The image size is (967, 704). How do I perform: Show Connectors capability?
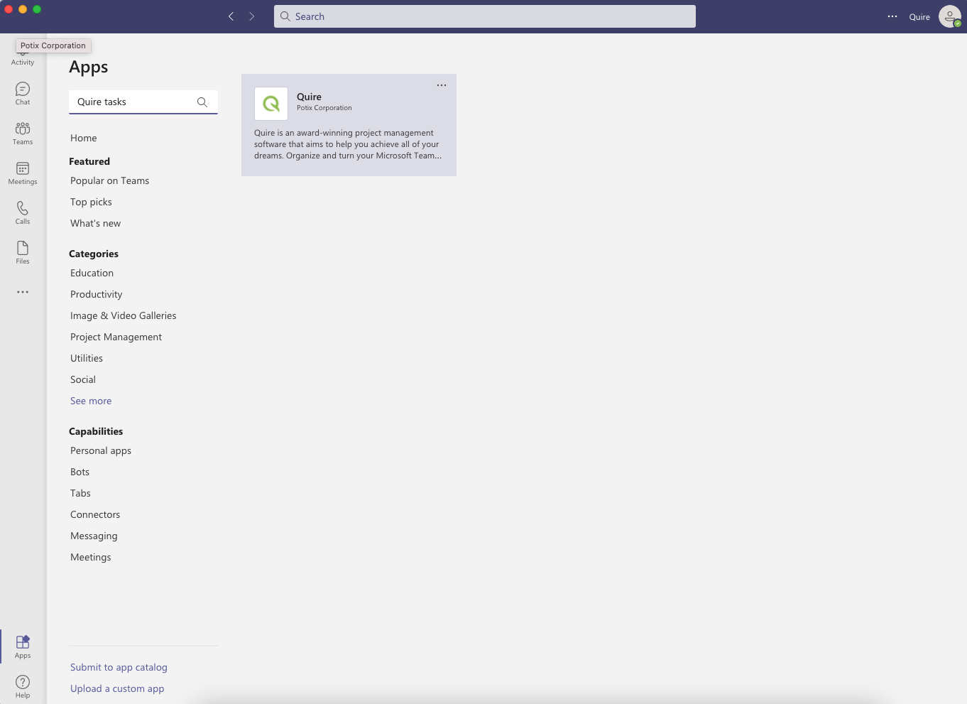point(95,515)
